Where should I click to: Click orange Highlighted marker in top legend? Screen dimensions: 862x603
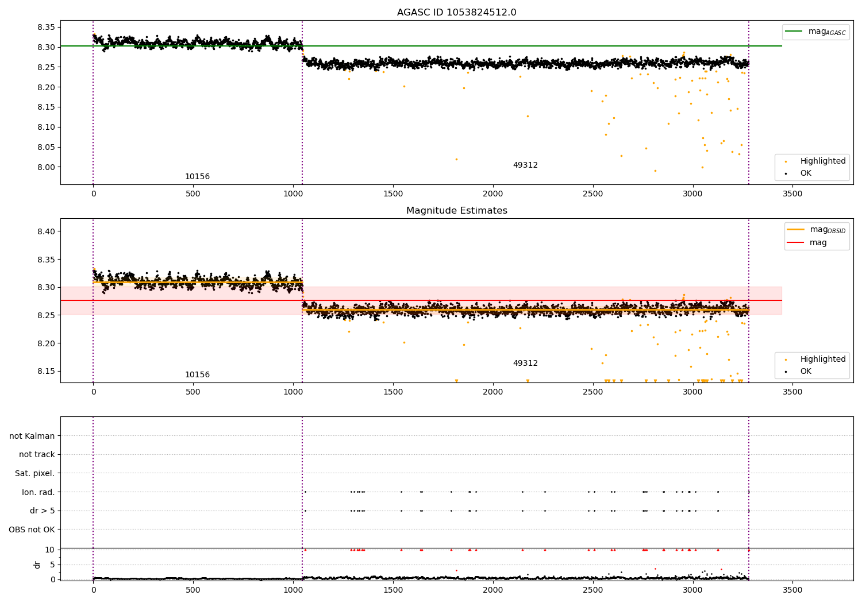pos(786,161)
